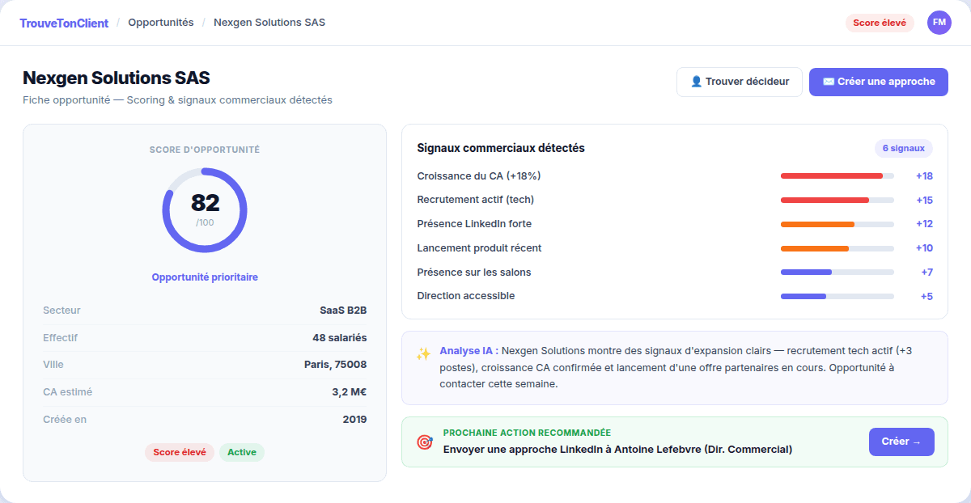Click the Présence sur les salons progress bar
The width and height of the screenshot is (971, 503).
837,273
